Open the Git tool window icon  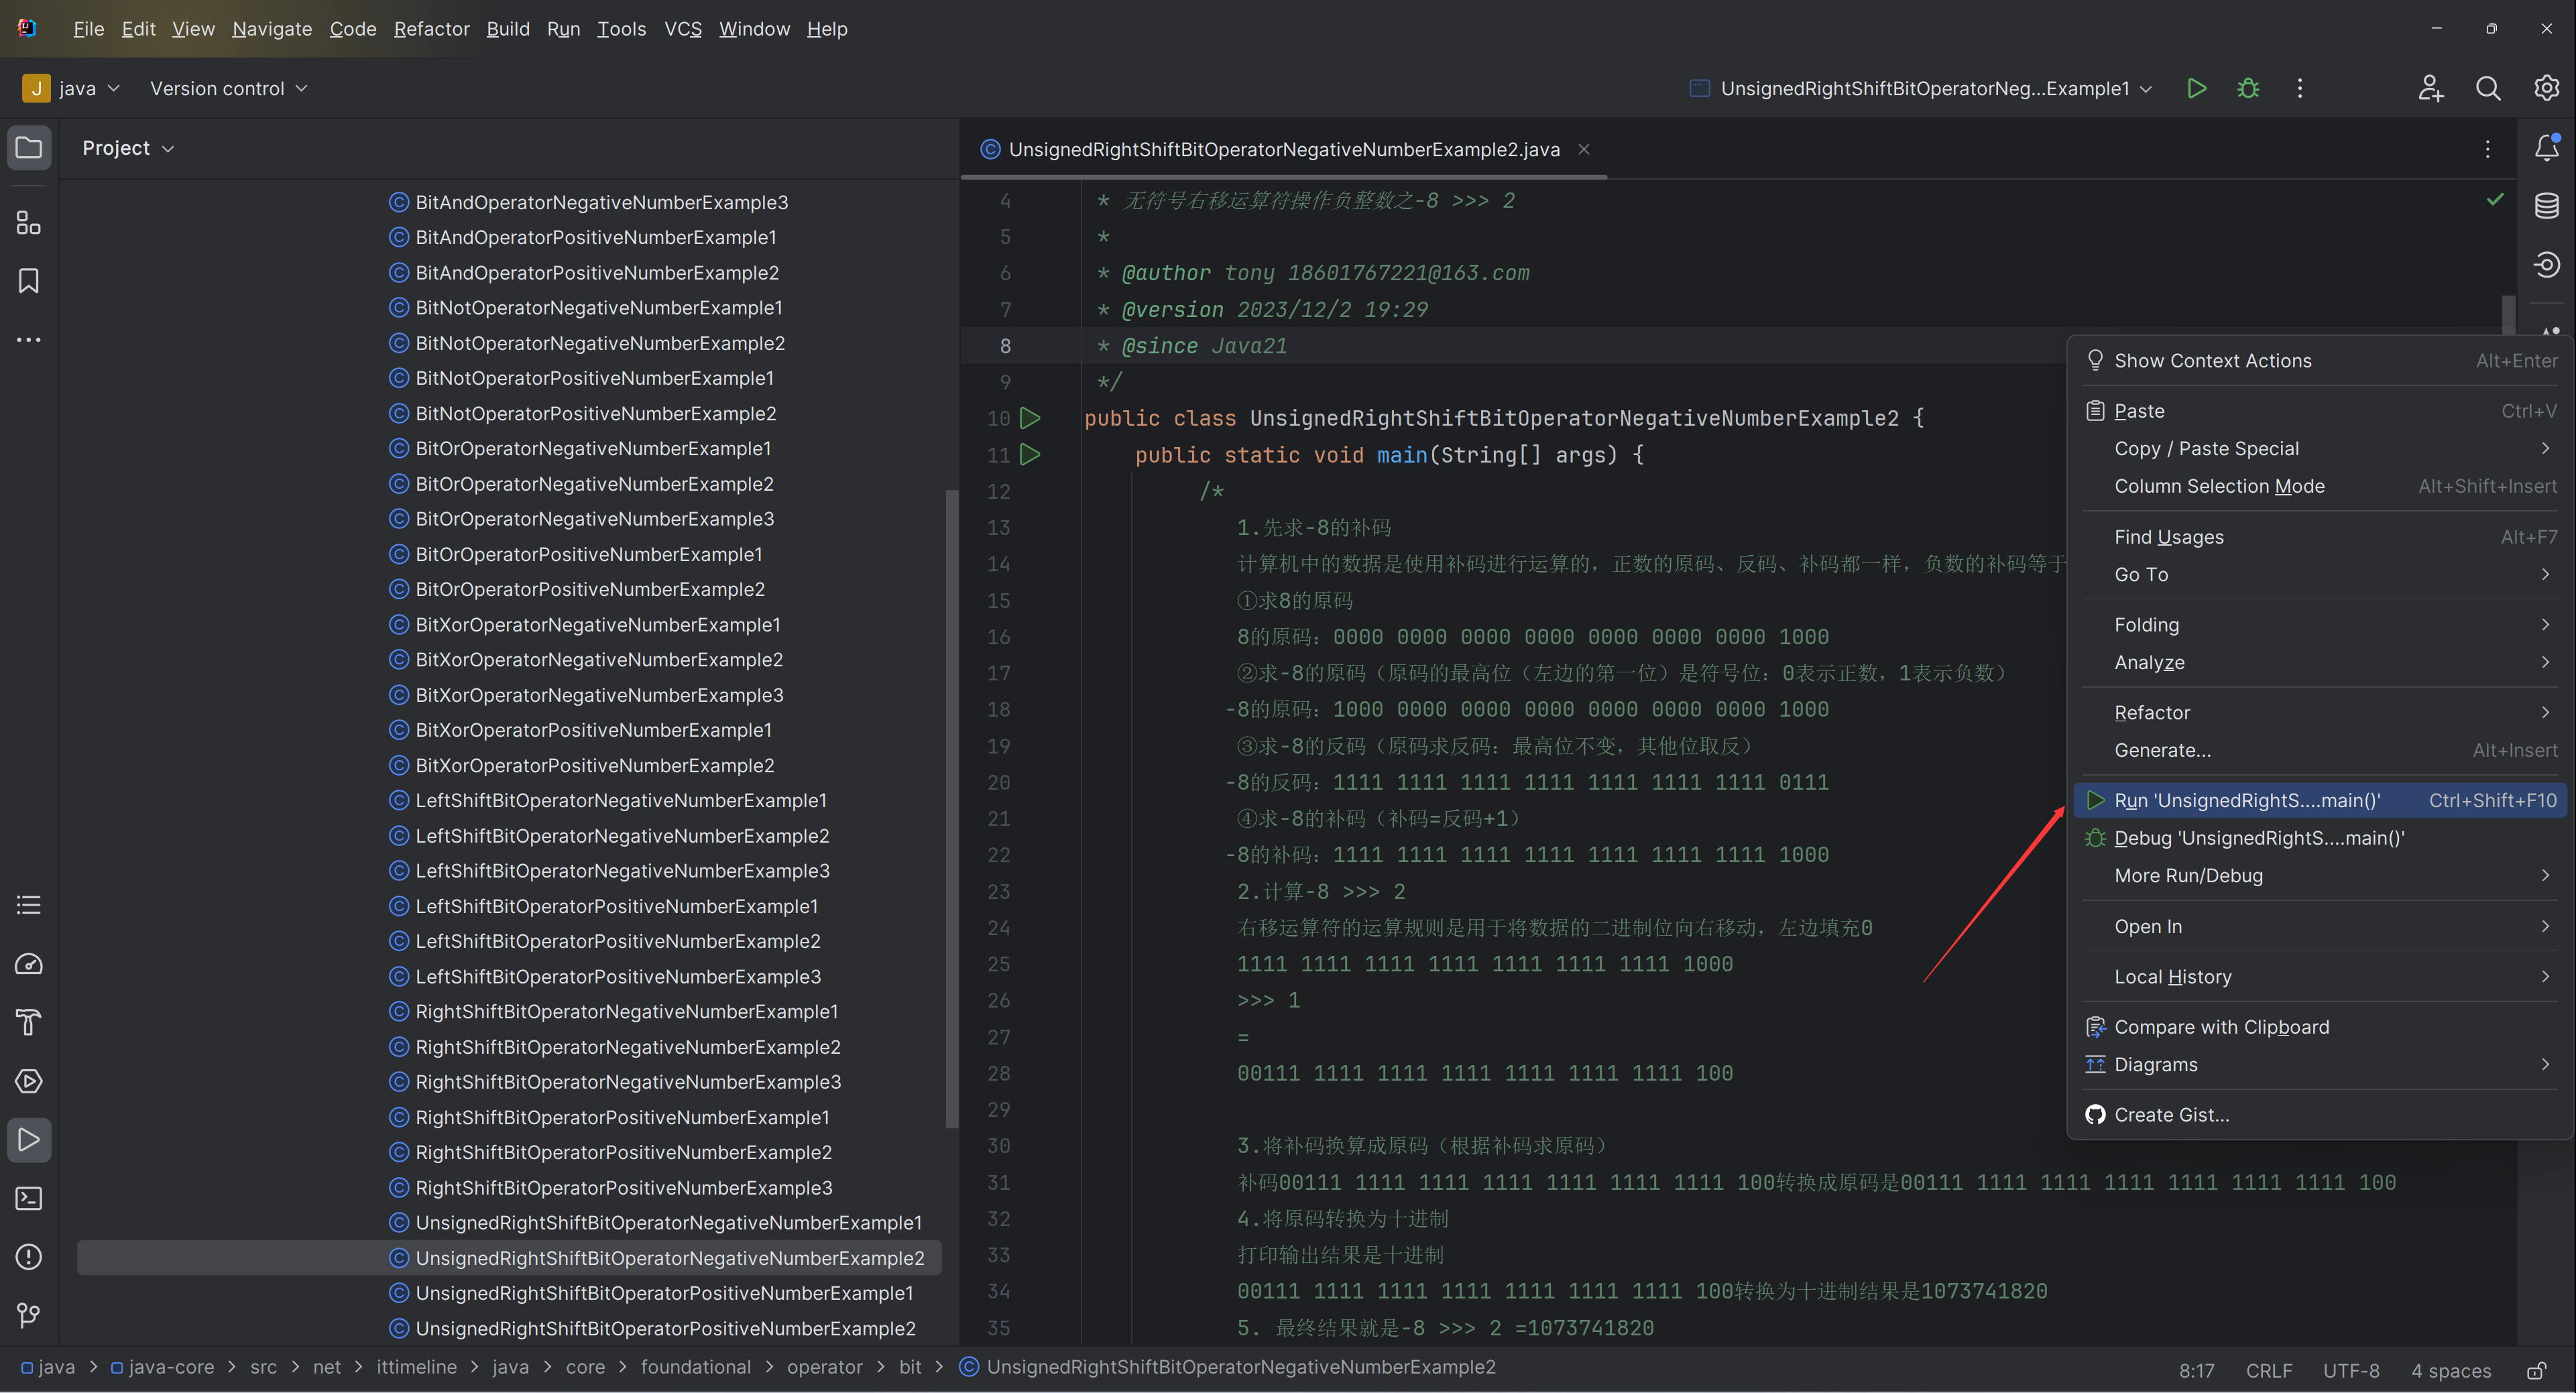pyautogui.click(x=29, y=1315)
